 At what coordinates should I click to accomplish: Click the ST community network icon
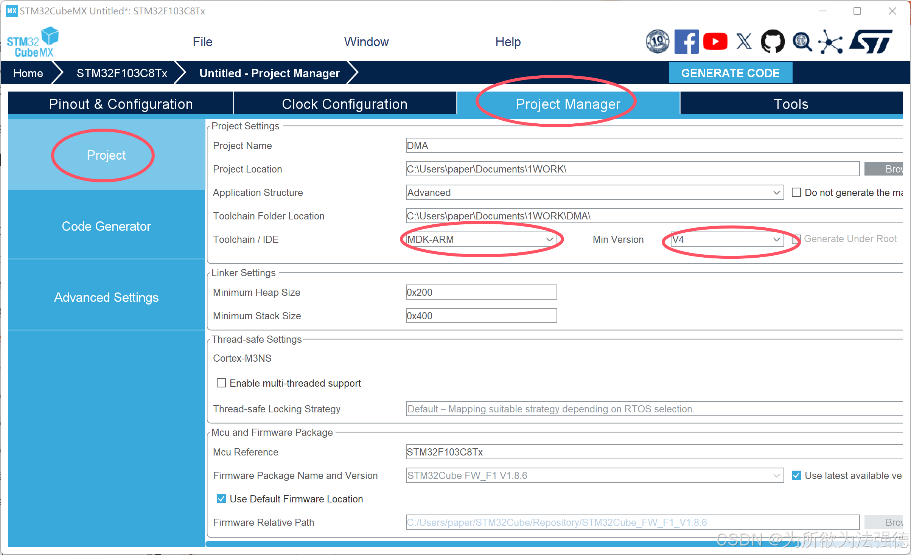point(830,42)
